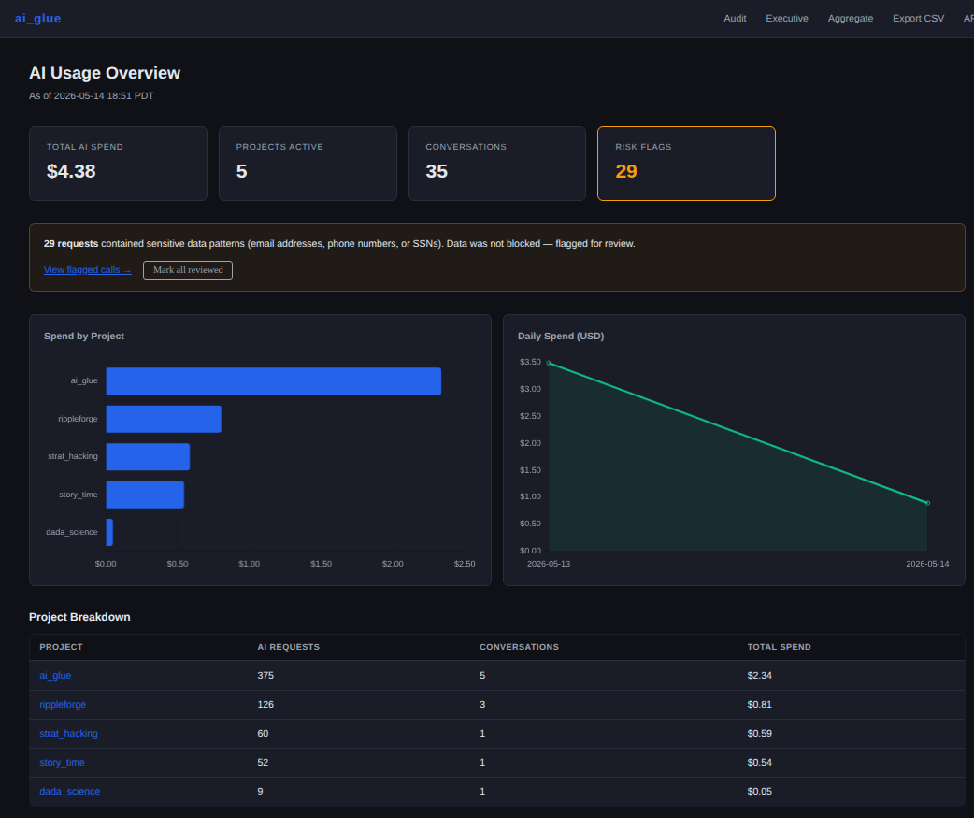
Task: Click the $4.38 total spend value
Action: 71,171
